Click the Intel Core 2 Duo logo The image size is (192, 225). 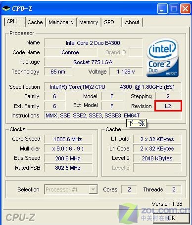pos(162,58)
